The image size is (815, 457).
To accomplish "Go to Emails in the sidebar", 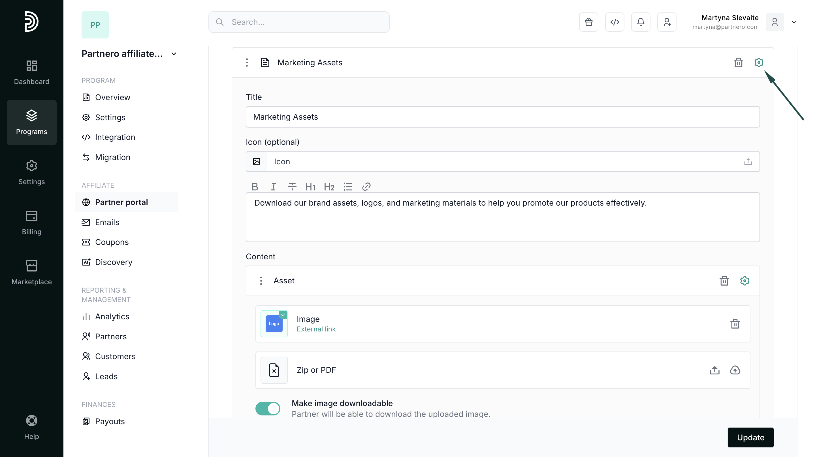I will pos(107,222).
